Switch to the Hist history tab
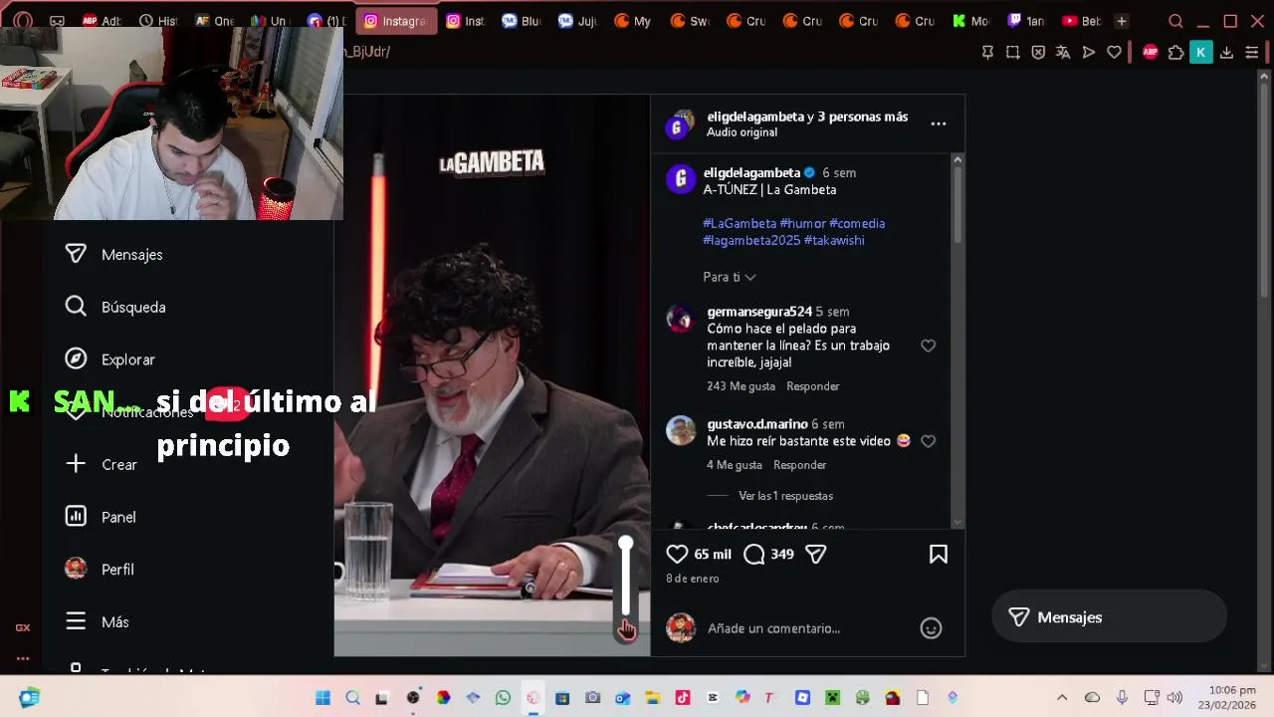 point(158,21)
